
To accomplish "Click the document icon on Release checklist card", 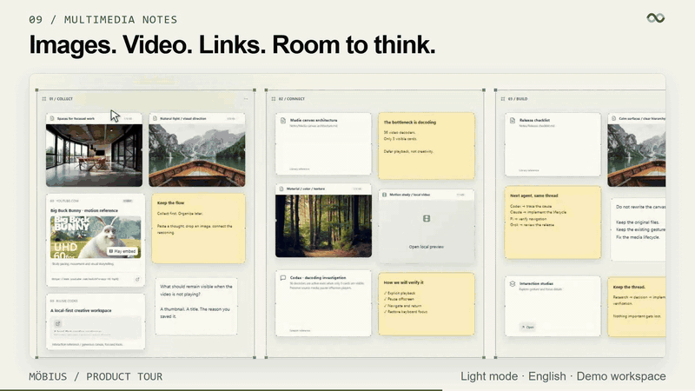I will point(513,121).
